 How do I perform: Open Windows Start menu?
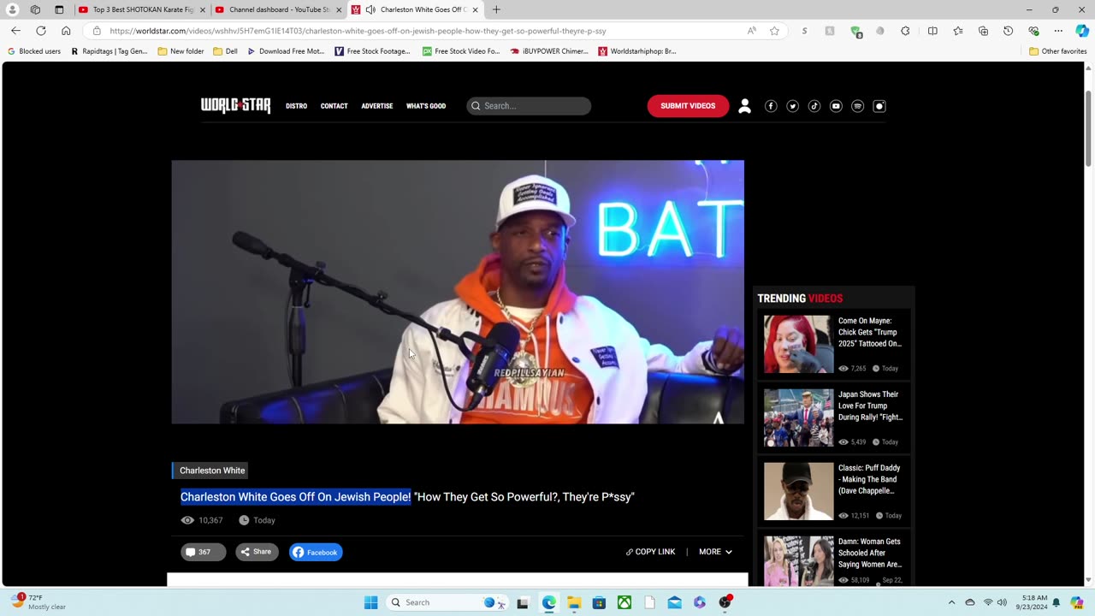click(370, 602)
